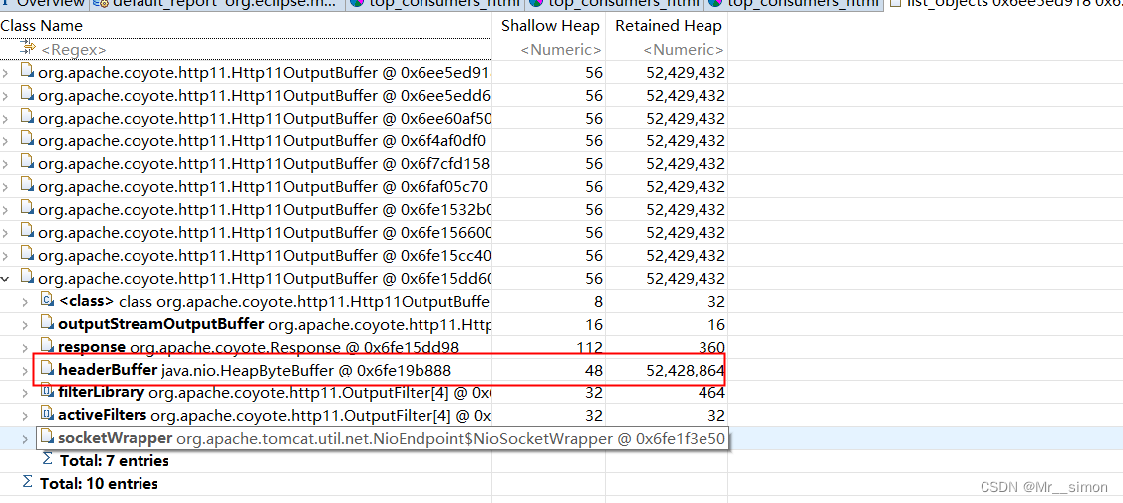Click <Numeric> filter under Shallow Heap
The height and width of the screenshot is (503, 1123).
pyautogui.click(x=561, y=50)
